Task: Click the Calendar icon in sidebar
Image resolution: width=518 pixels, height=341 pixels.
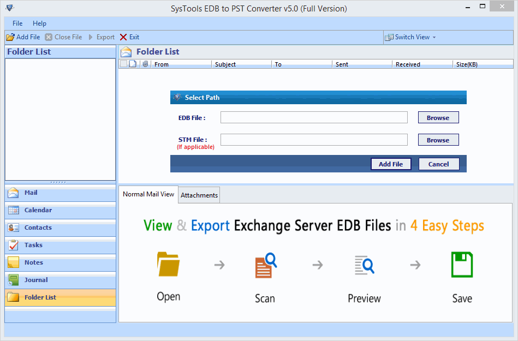Action: [x=14, y=210]
